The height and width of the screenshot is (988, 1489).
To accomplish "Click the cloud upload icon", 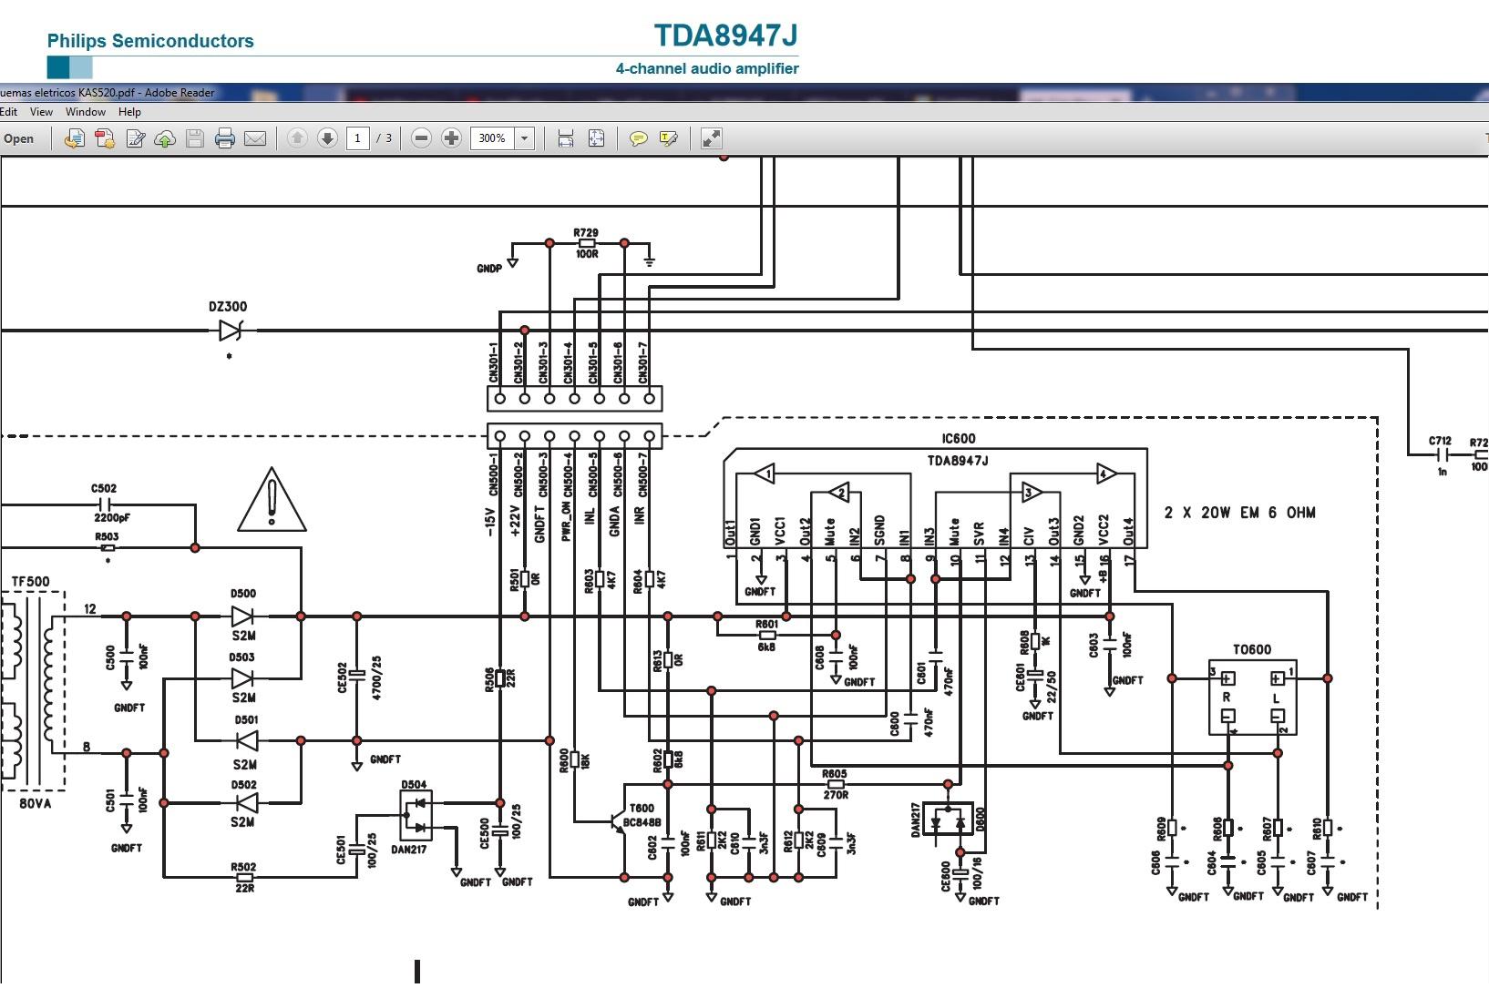I will coord(165,138).
